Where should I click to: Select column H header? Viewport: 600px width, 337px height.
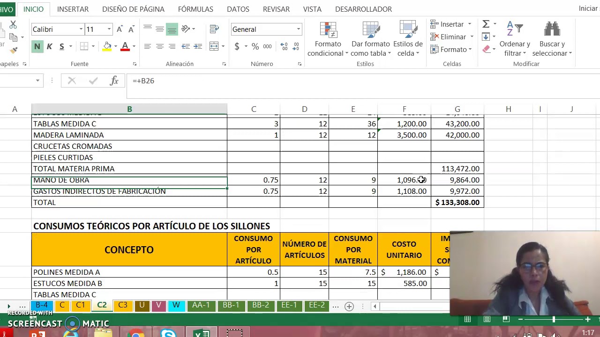coord(508,109)
